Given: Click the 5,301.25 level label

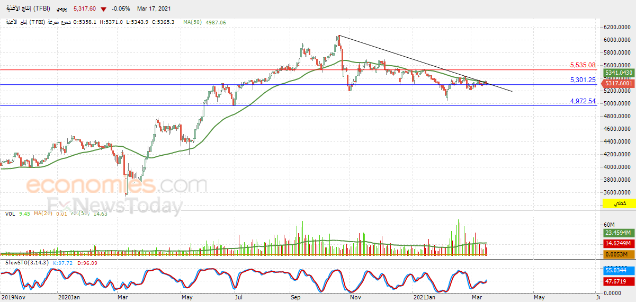Looking at the screenshot, I should 583,80.
